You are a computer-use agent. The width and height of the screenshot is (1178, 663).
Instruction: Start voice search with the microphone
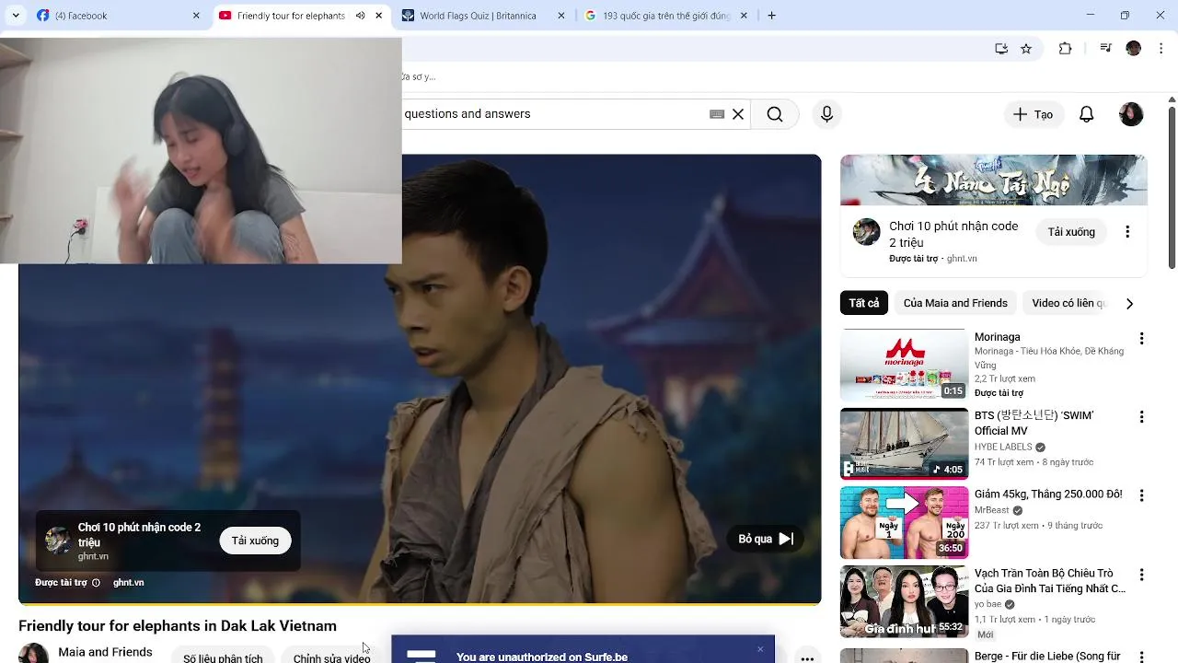(826, 114)
